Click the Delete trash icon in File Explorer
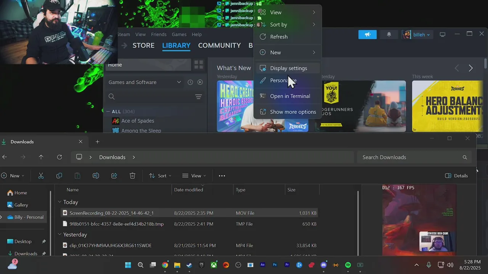The image size is (488, 274). pyautogui.click(x=132, y=176)
